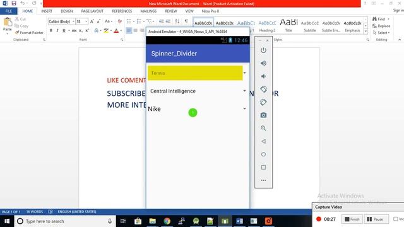Open the Select dropdown in Editing group
The width and height of the screenshot is (404, 227).
click(x=381, y=33)
